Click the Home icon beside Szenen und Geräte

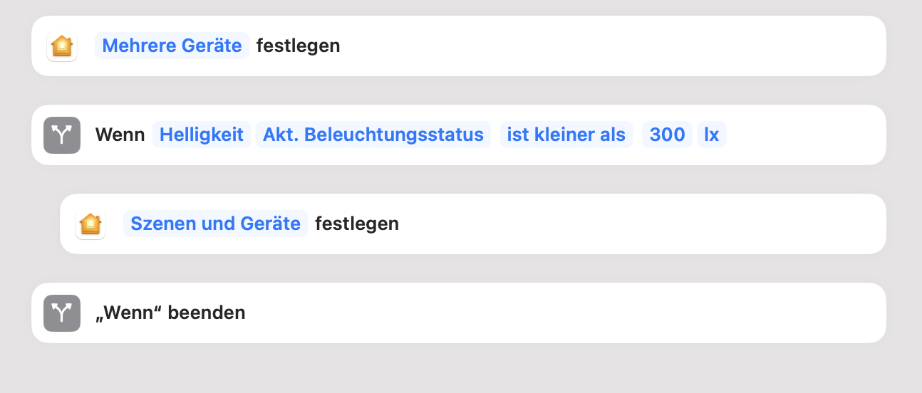click(x=90, y=224)
